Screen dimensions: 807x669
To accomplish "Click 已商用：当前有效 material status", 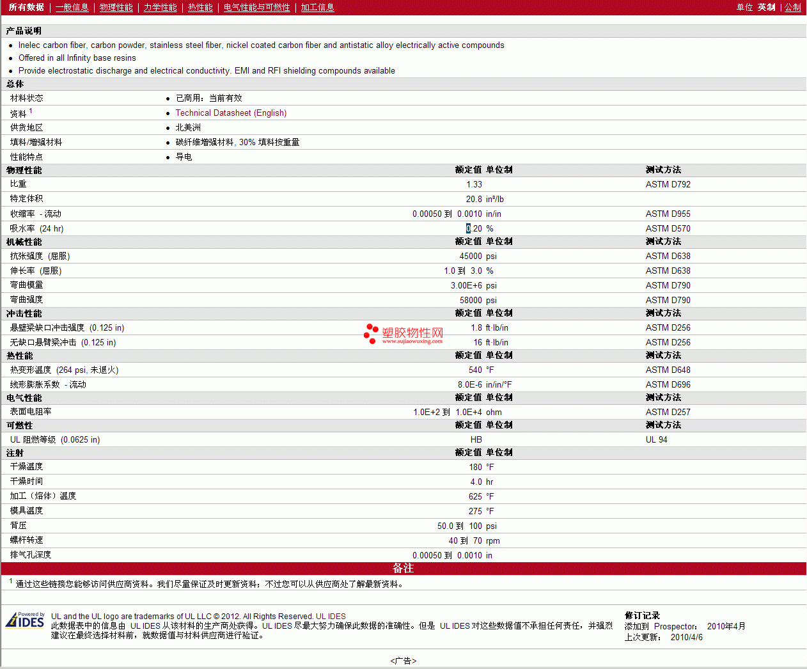I will [209, 98].
